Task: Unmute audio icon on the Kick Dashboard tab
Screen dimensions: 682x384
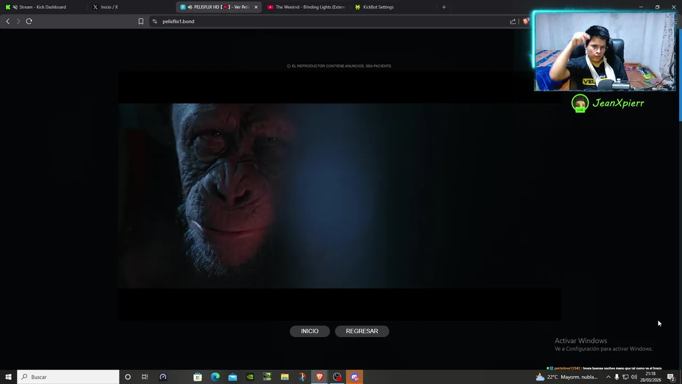Action: 14,7
